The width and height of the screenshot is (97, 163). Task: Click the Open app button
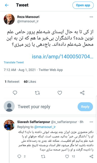point(83,5)
